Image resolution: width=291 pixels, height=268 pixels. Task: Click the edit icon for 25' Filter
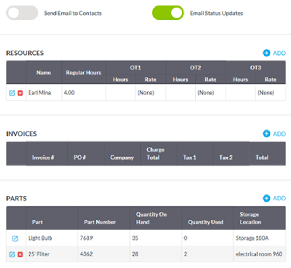coord(12,254)
